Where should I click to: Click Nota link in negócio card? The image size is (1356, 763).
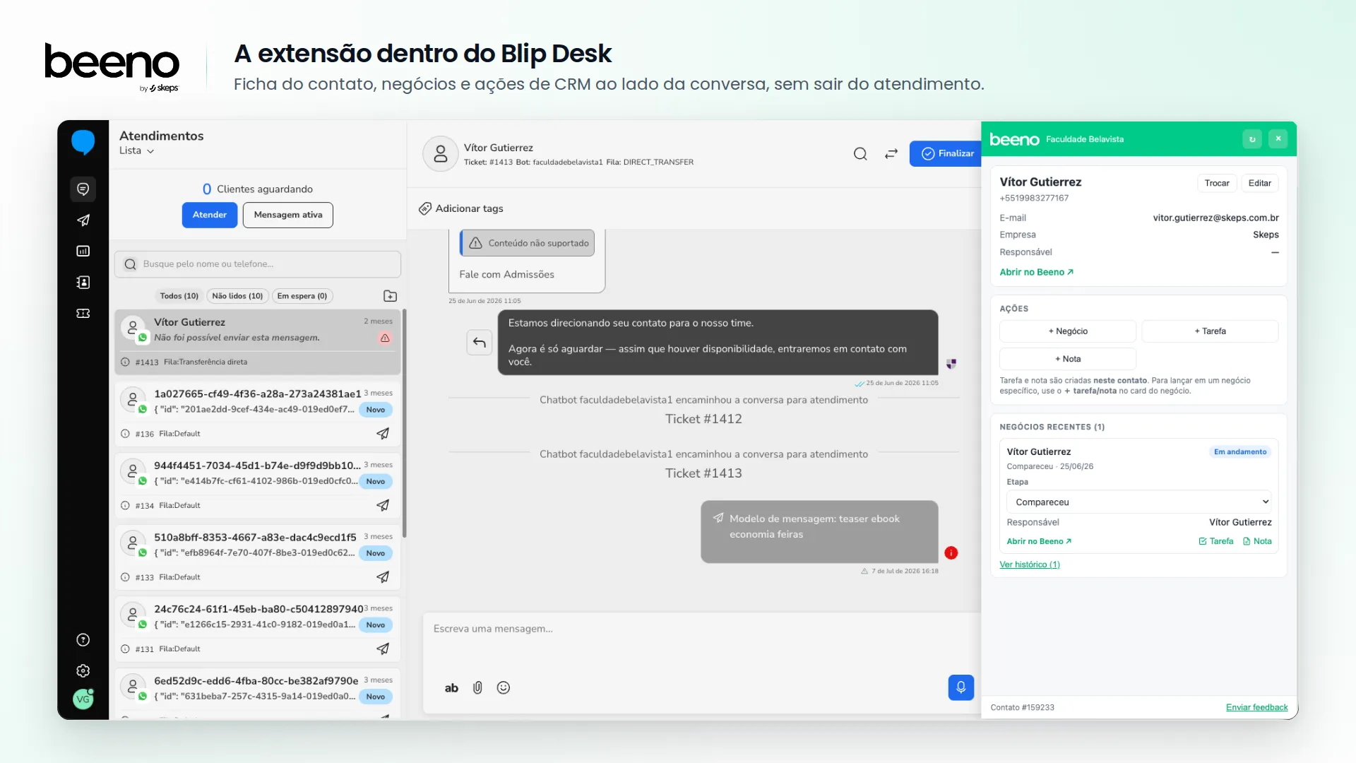pyautogui.click(x=1257, y=541)
